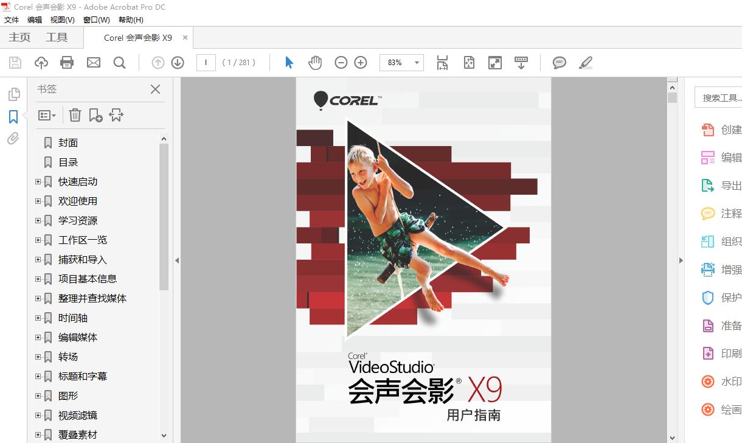Toggle the page thumbnails panel
The image size is (742, 443).
[13, 94]
